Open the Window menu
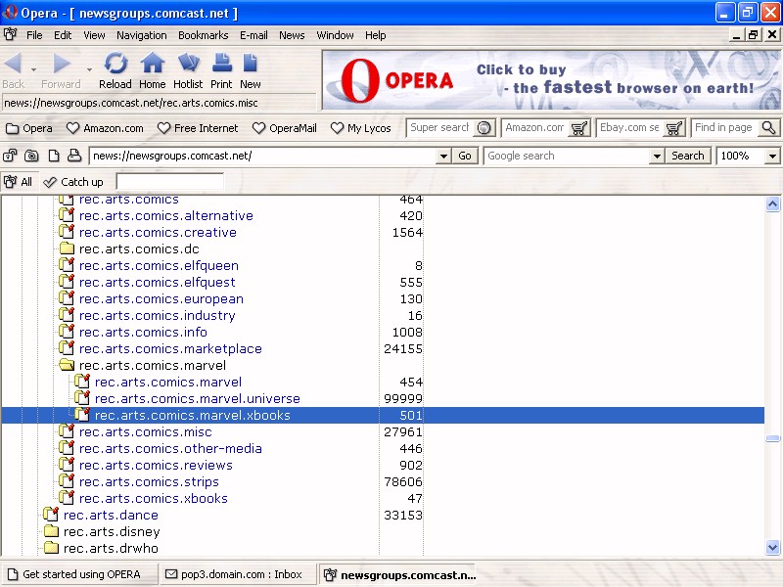The width and height of the screenshot is (783, 587). 335,35
